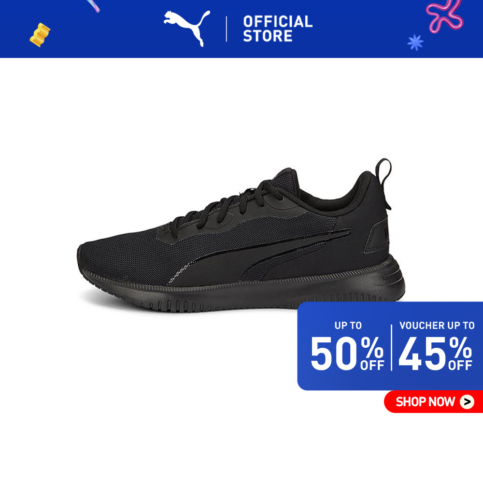Click the divider line beside Puma logo
Screen dimensions: 483x483
coord(227,29)
